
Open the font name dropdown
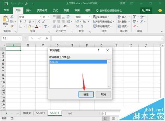(40, 17)
